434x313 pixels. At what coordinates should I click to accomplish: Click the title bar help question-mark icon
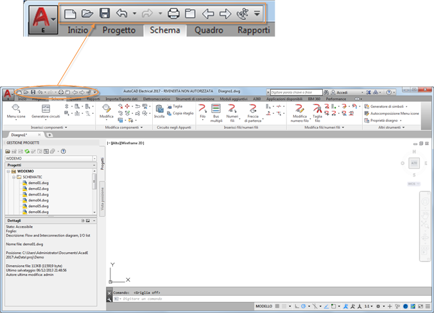[388, 92]
